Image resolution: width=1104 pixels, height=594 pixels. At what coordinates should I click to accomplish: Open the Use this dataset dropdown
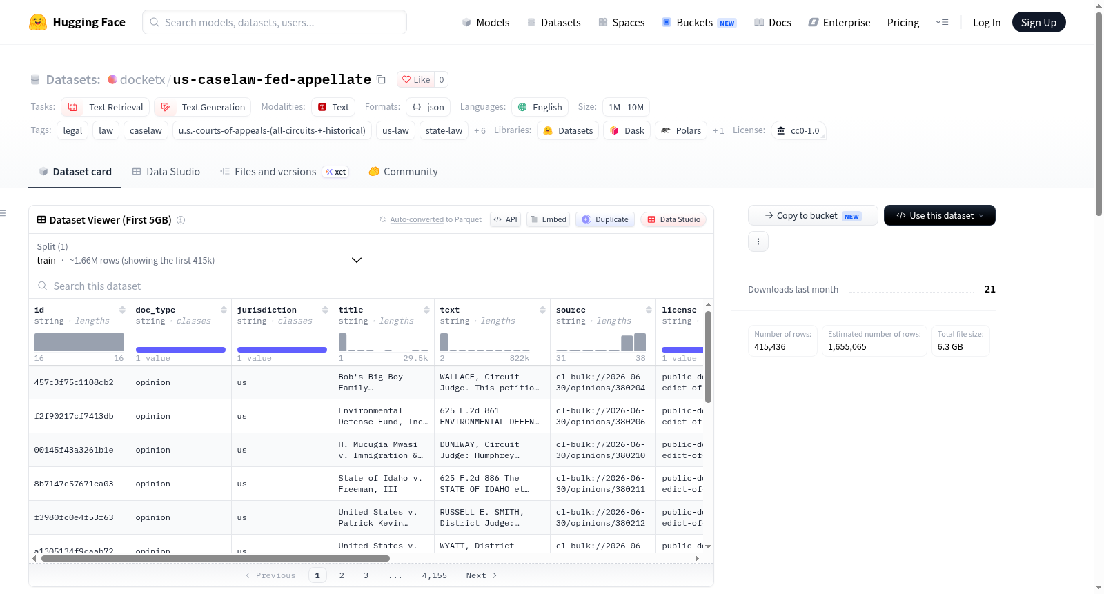point(940,215)
